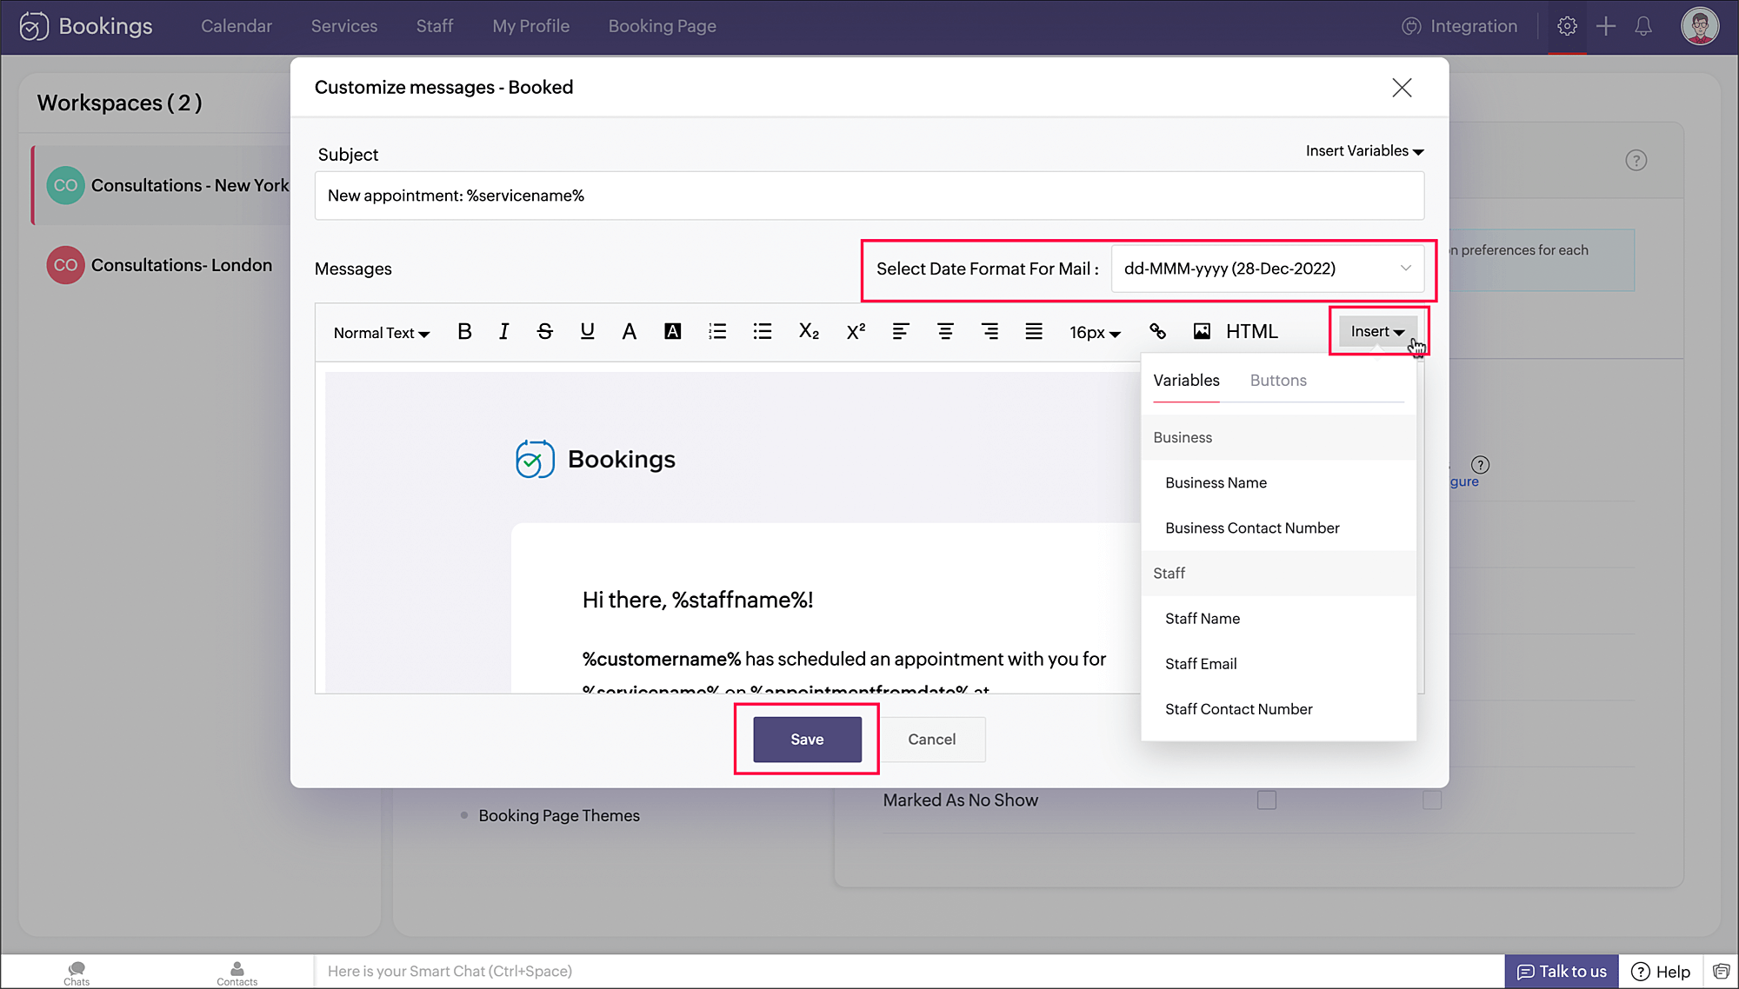Click the Bookings logo icon
1739x989 pixels.
[x=33, y=26]
